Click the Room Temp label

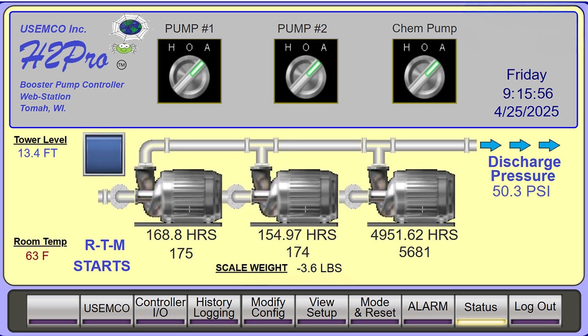40,242
